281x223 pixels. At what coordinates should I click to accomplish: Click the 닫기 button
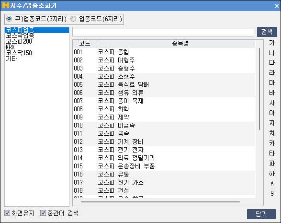pos(261,214)
